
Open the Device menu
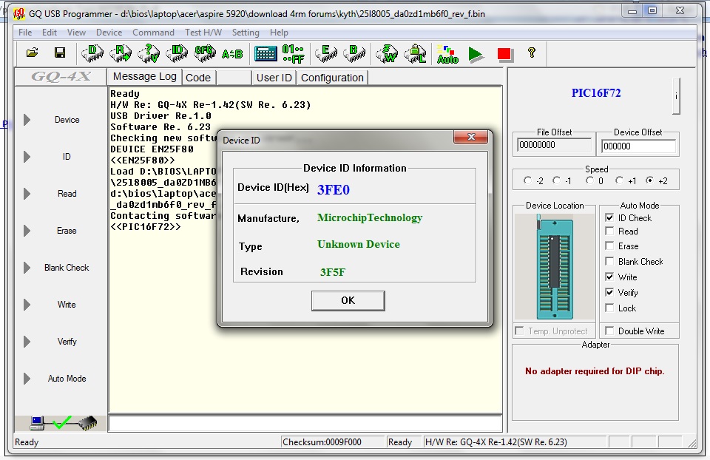(x=109, y=33)
